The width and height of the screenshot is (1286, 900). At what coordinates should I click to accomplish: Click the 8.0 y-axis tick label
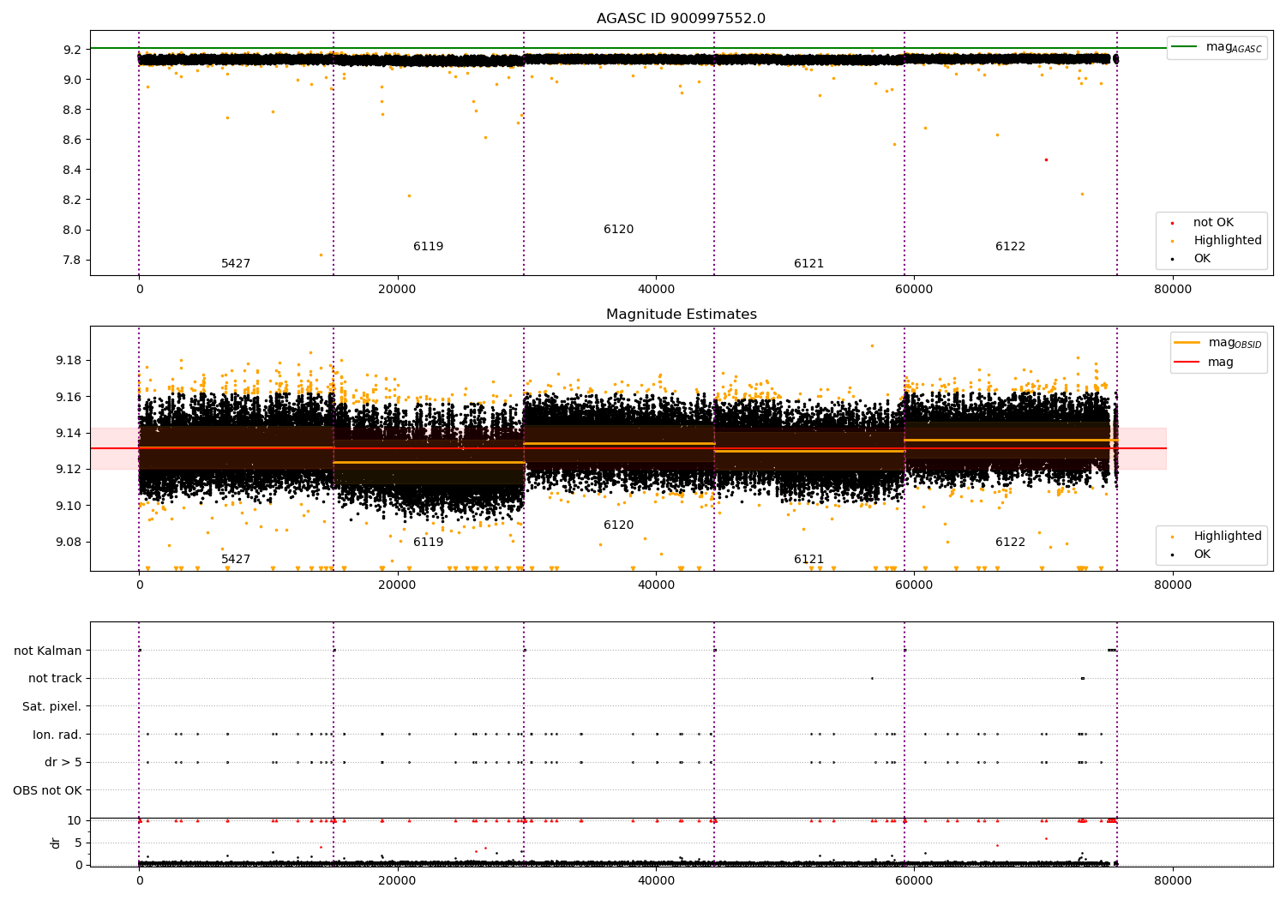pyautogui.click(x=73, y=230)
